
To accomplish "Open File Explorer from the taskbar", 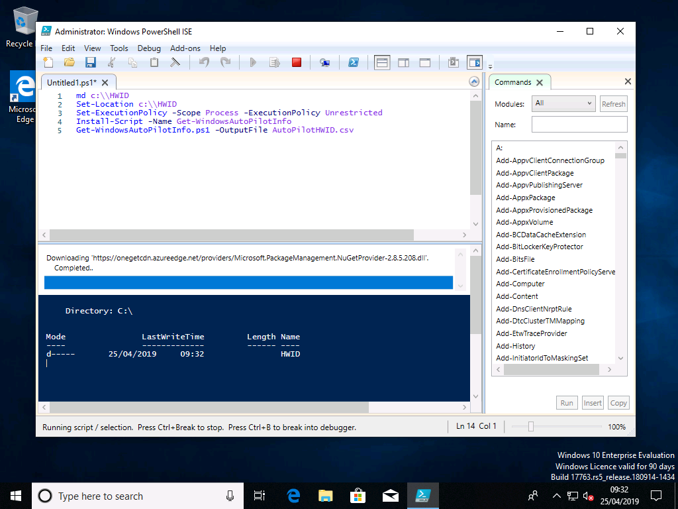I will (326, 496).
